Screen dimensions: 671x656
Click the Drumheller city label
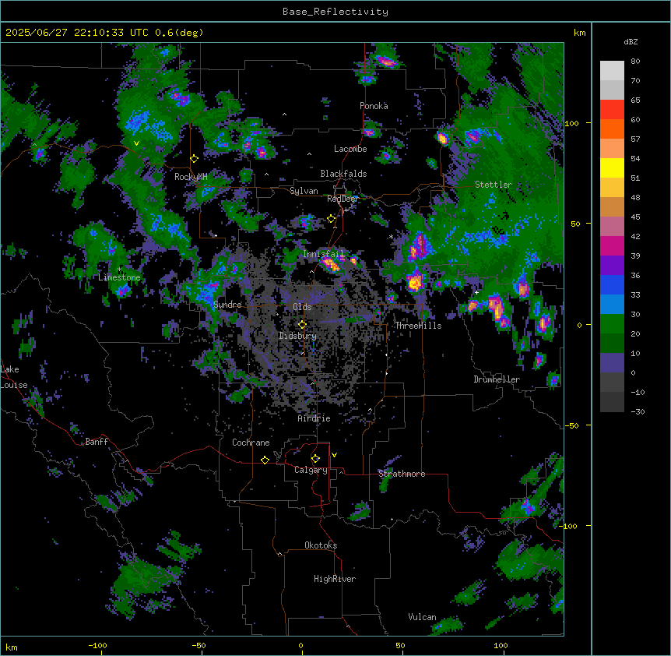tap(497, 379)
